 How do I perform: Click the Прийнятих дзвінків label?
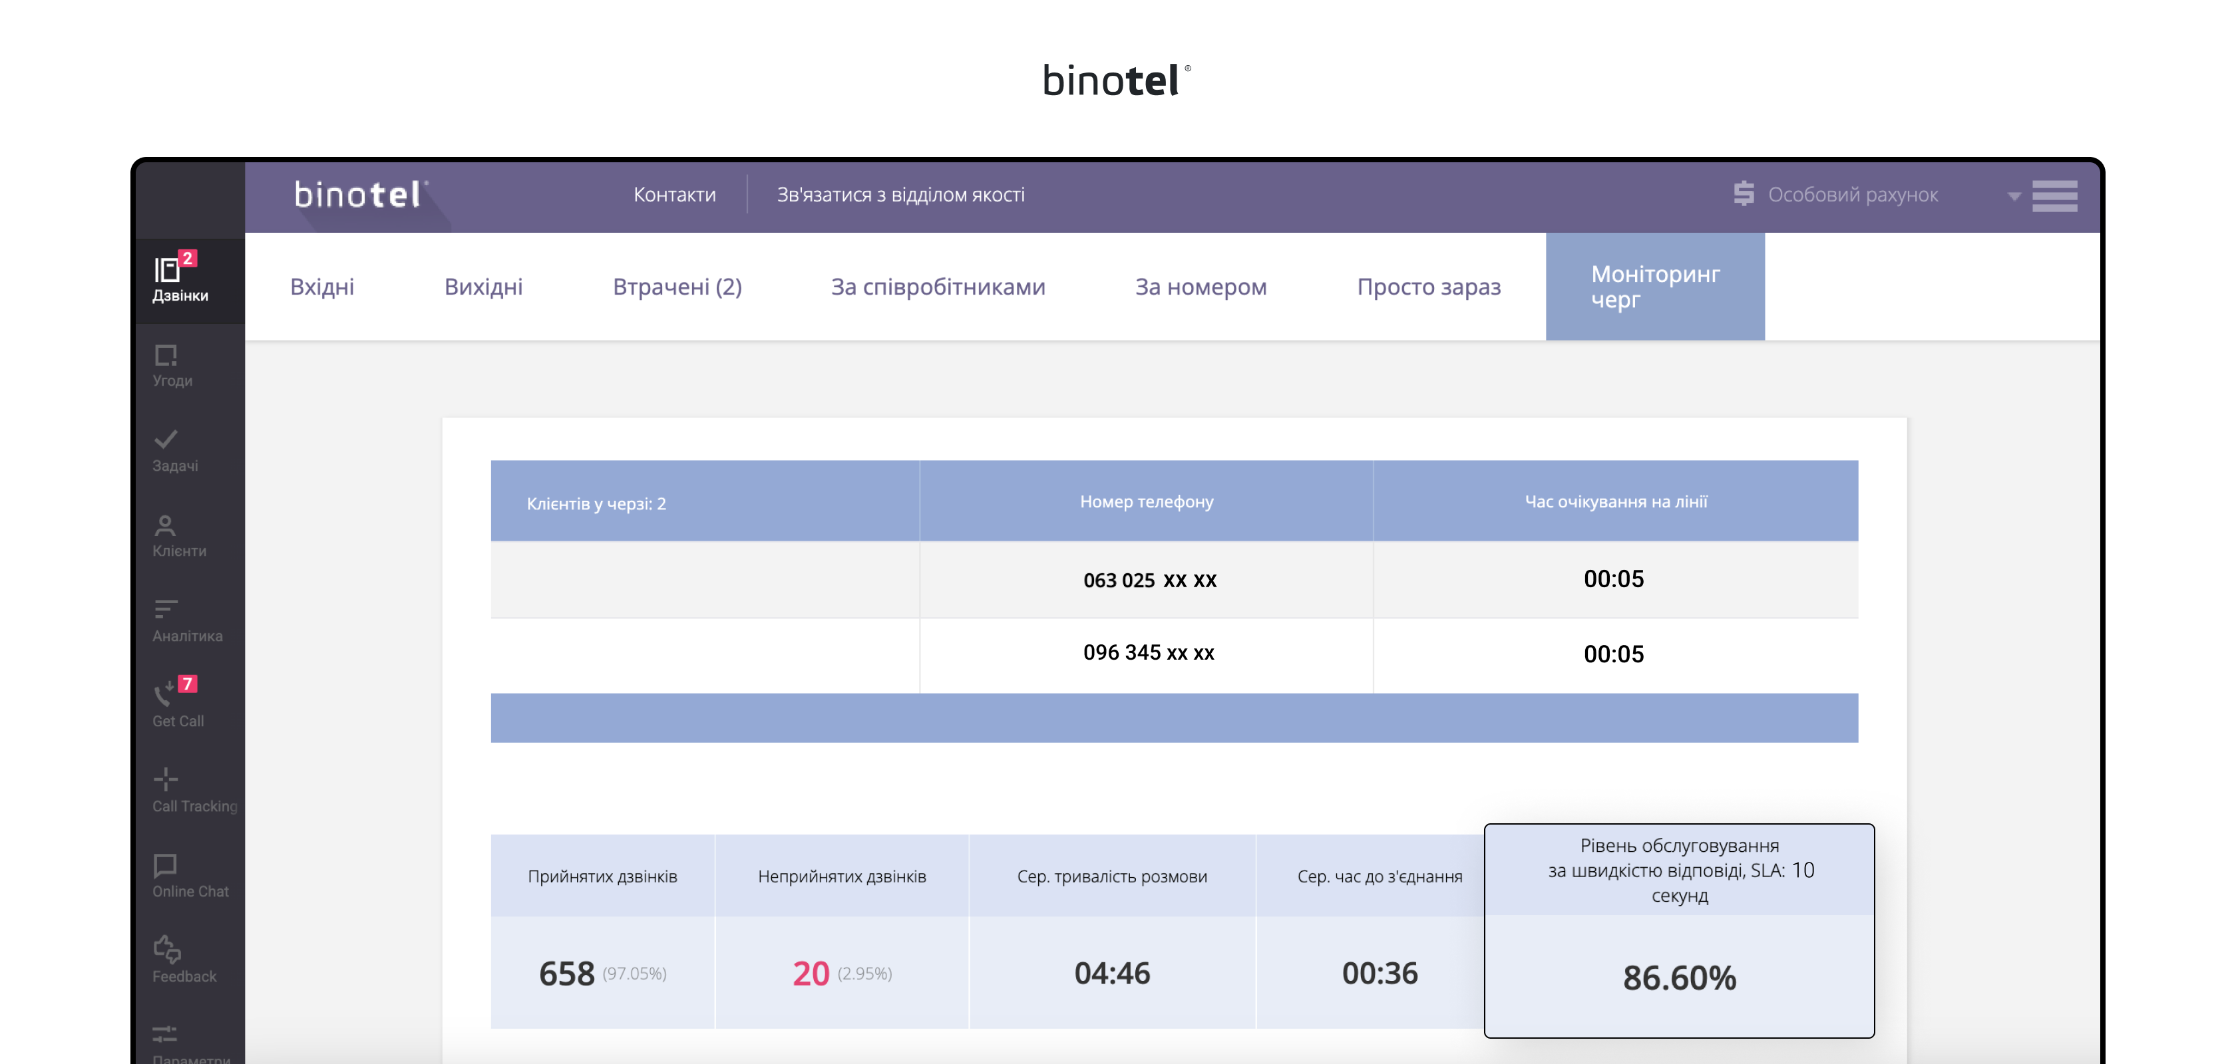click(602, 876)
